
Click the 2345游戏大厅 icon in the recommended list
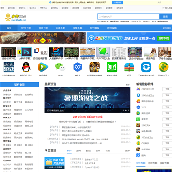pyautogui.click(x=138, y=89)
